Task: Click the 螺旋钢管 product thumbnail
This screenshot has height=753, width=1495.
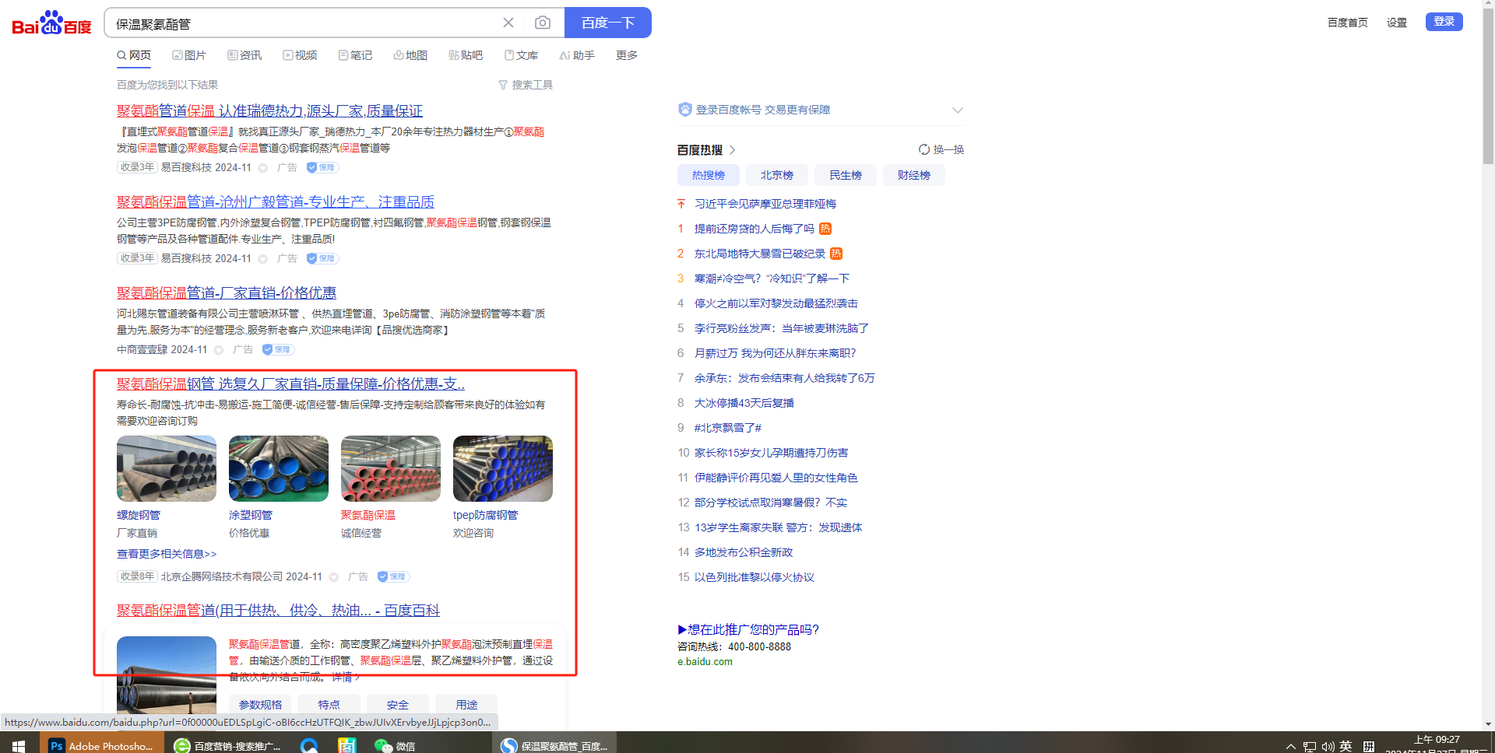Action: tap(167, 468)
